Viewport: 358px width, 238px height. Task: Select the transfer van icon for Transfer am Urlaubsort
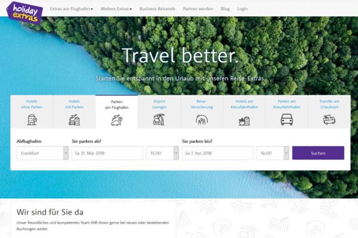coord(329,120)
